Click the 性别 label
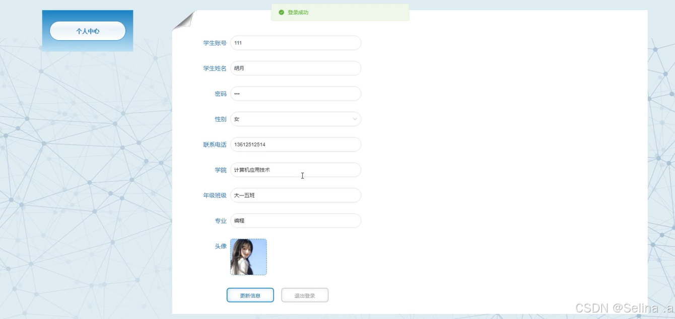The image size is (675, 319). pos(221,120)
